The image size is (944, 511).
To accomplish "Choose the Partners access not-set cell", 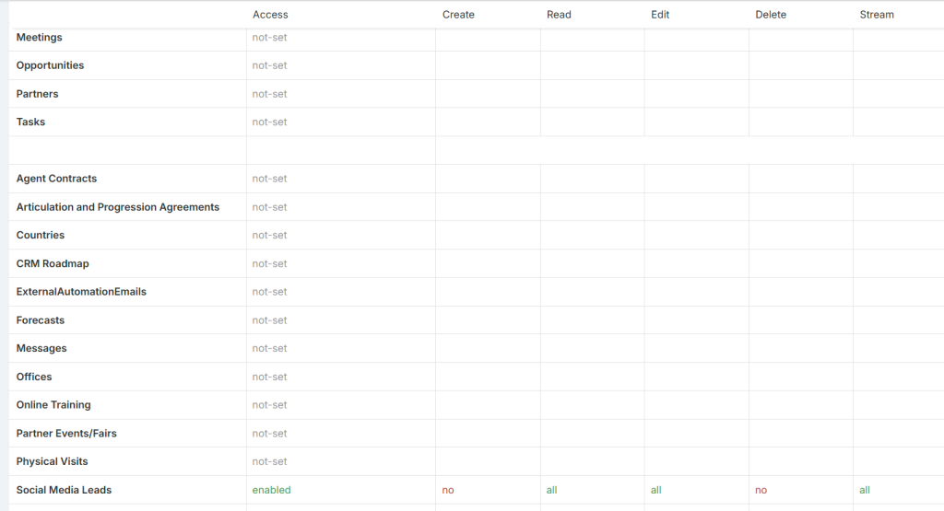I will (269, 94).
